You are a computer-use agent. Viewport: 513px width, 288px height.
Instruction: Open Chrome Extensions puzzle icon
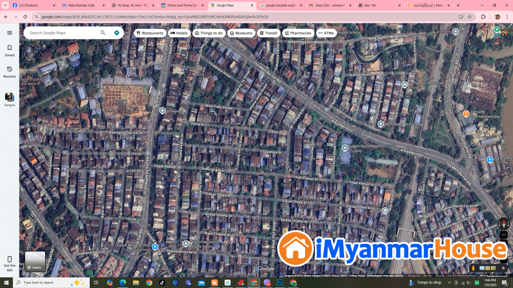[x=483, y=17]
